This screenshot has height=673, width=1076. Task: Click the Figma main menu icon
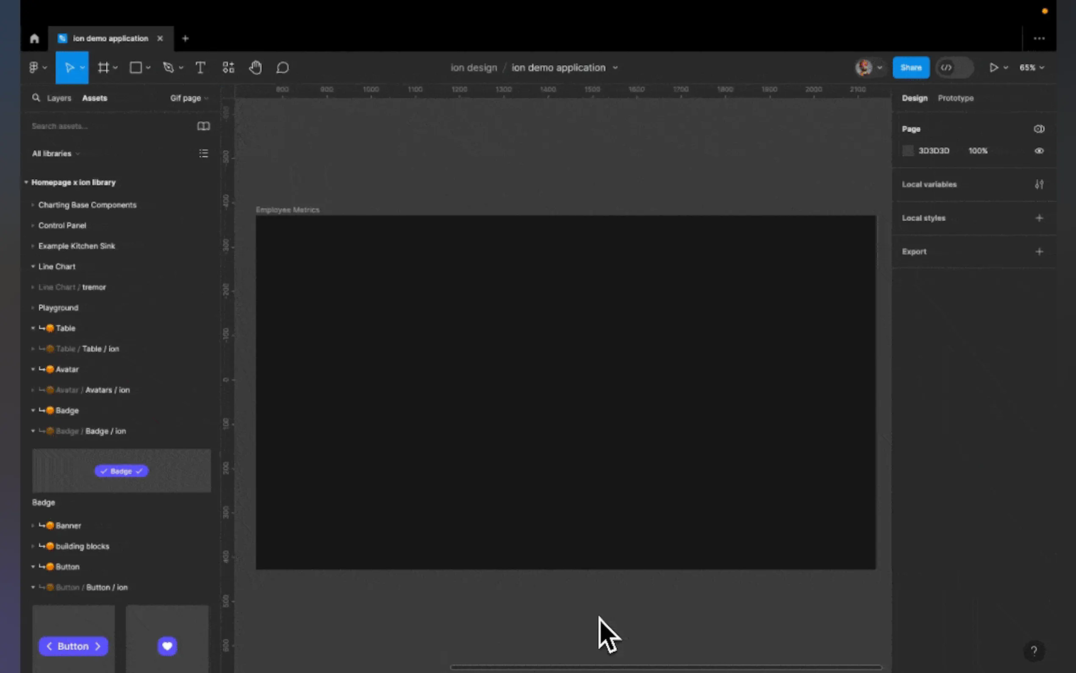pos(34,68)
